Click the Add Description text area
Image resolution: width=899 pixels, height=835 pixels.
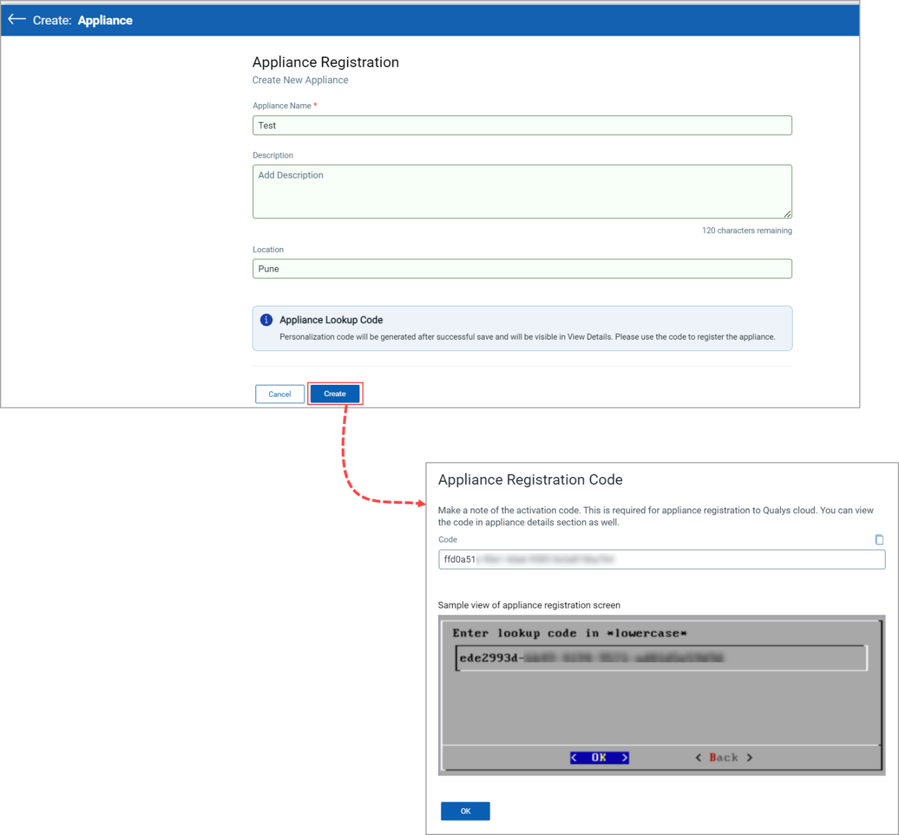click(522, 190)
